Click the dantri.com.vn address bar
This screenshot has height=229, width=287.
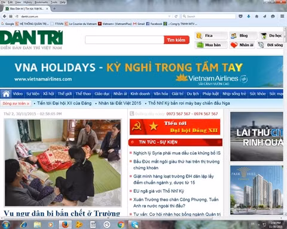94,16
